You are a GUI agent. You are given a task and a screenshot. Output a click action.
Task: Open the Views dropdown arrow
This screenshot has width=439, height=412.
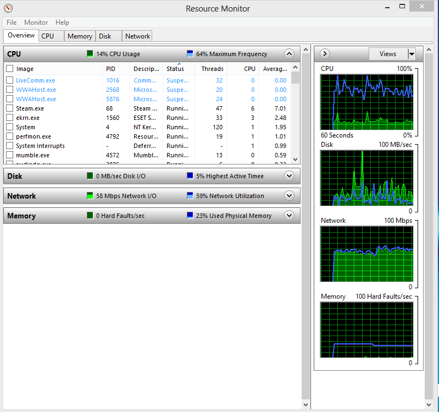412,54
